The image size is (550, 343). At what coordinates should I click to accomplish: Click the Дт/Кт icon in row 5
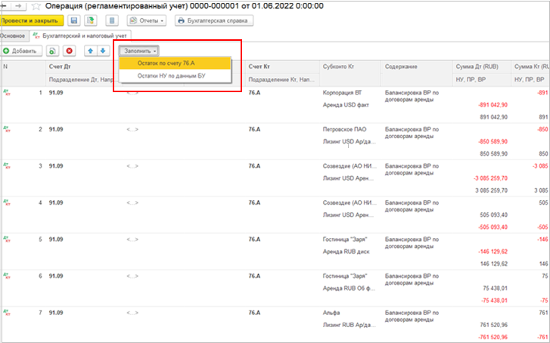(x=7, y=239)
